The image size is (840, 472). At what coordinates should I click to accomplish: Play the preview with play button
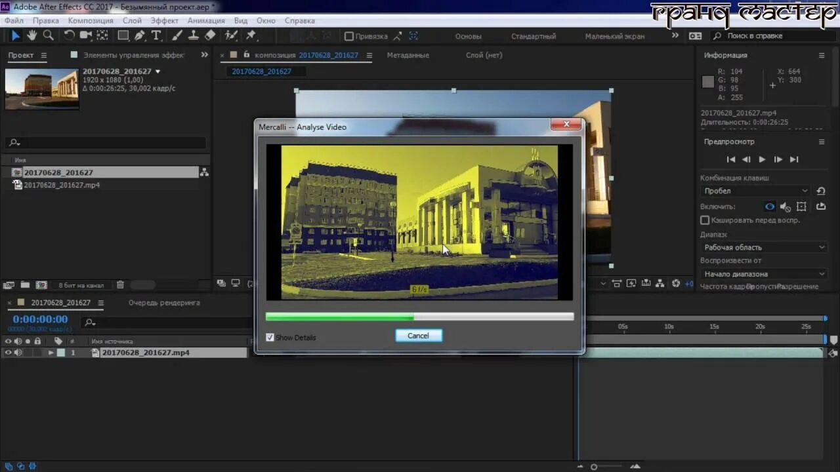coord(762,159)
